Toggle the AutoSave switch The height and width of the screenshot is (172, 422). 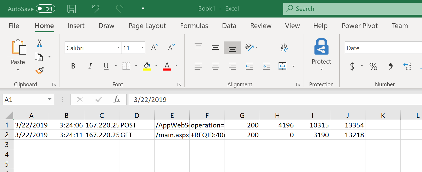[x=45, y=9]
